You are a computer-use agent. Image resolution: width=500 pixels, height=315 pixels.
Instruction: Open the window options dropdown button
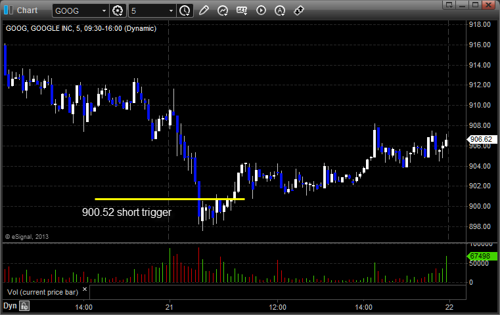coord(449,5)
